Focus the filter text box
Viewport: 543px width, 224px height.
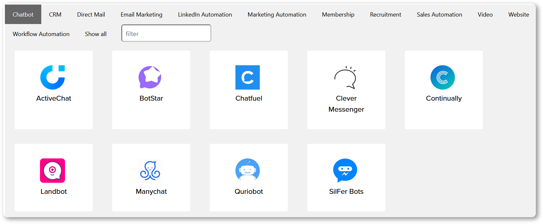point(166,33)
